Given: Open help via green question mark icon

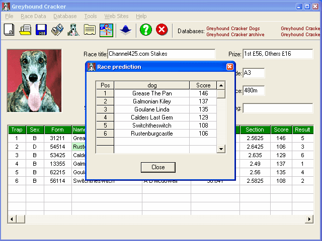Looking at the screenshot, I should (x=145, y=30).
